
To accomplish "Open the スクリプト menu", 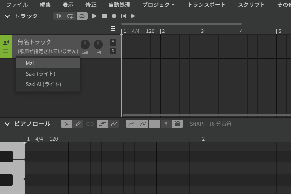I will [251, 5].
